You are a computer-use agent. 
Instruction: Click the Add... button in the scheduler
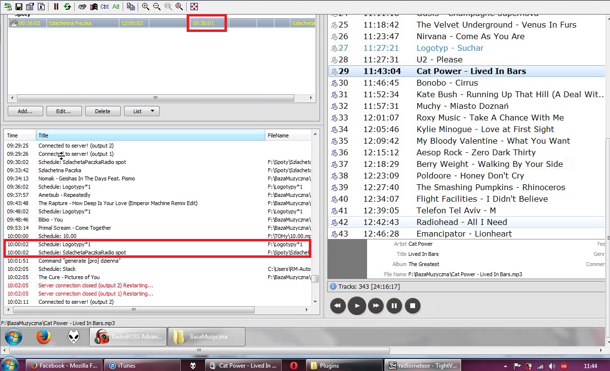(x=25, y=111)
